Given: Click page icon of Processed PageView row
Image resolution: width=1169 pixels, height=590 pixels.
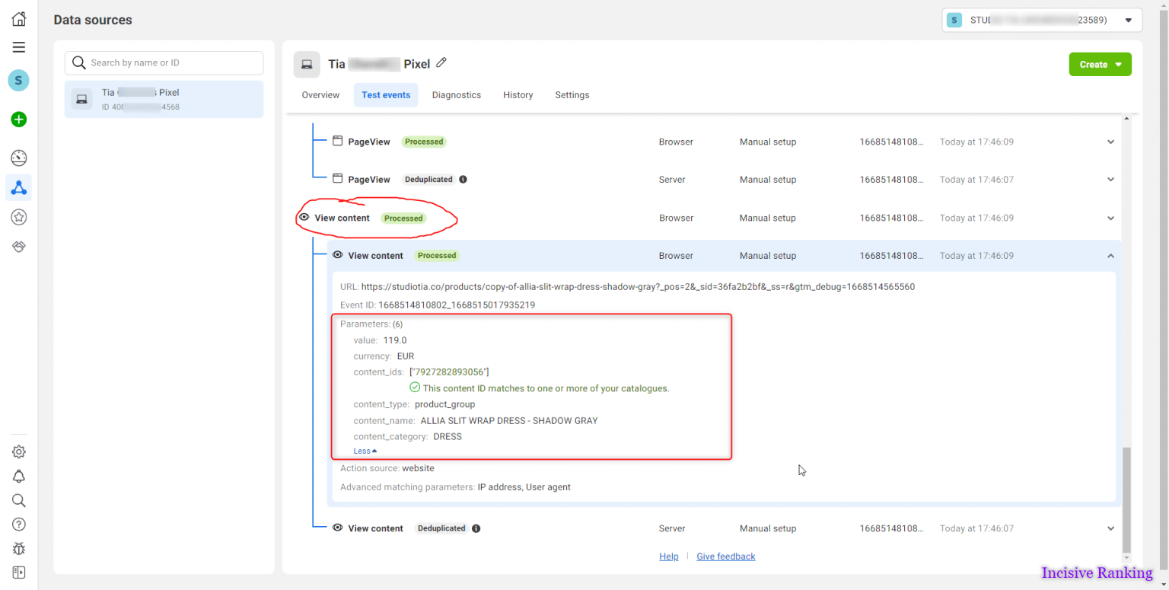Looking at the screenshot, I should click(x=338, y=141).
